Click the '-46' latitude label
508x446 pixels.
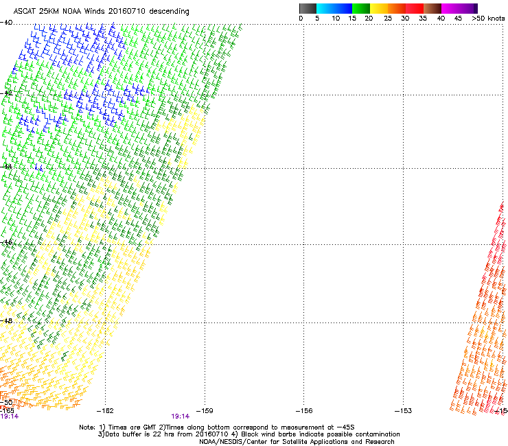click(x=6, y=242)
